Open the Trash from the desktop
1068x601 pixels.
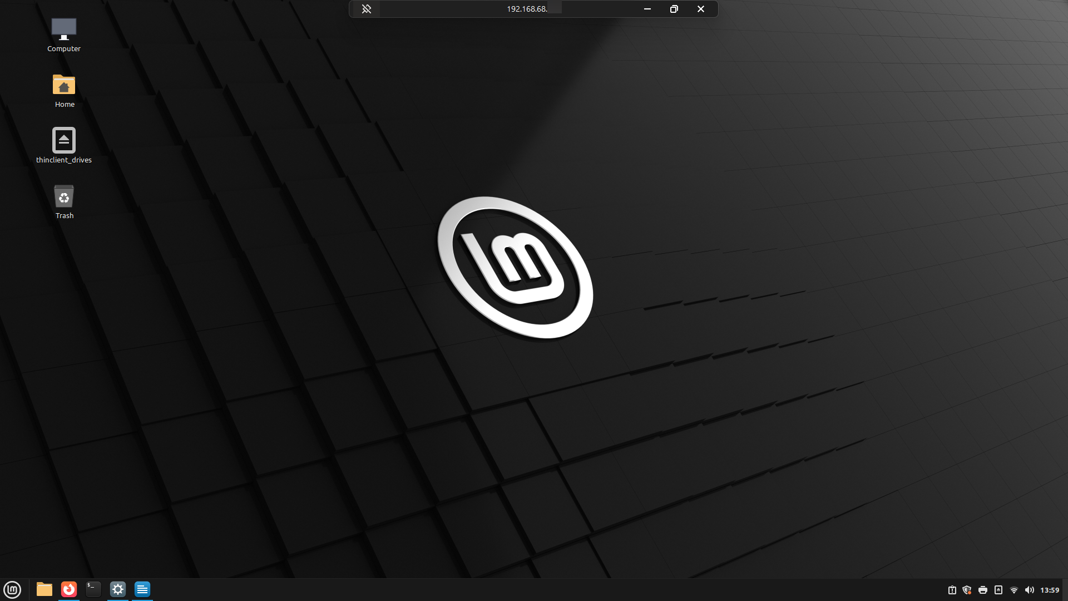(x=63, y=200)
